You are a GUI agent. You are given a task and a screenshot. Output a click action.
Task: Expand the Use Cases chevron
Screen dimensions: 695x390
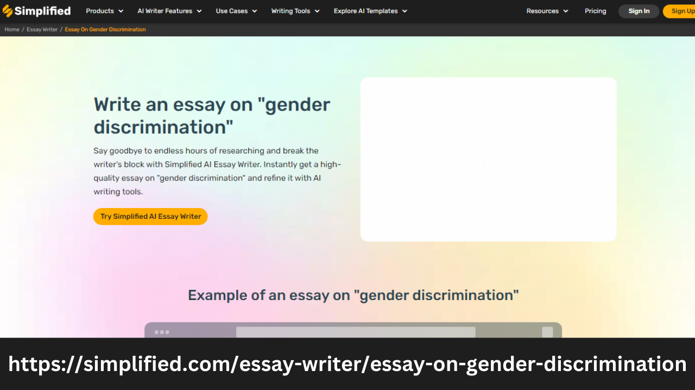pyautogui.click(x=254, y=11)
